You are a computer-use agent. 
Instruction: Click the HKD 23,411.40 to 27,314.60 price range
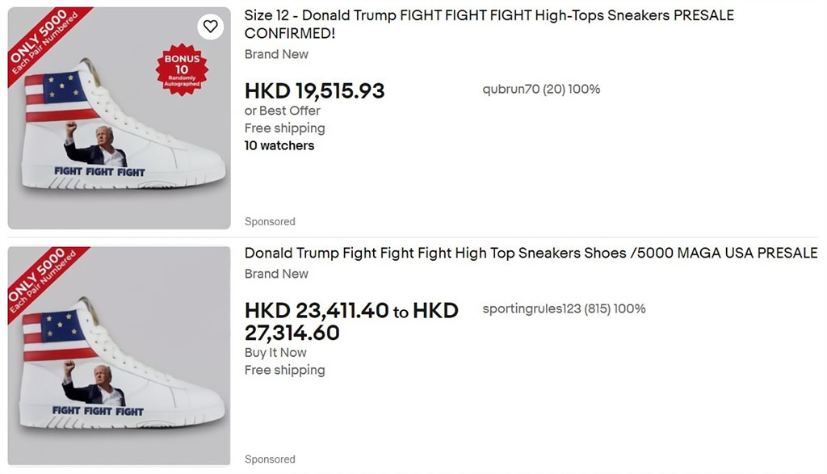tap(351, 321)
